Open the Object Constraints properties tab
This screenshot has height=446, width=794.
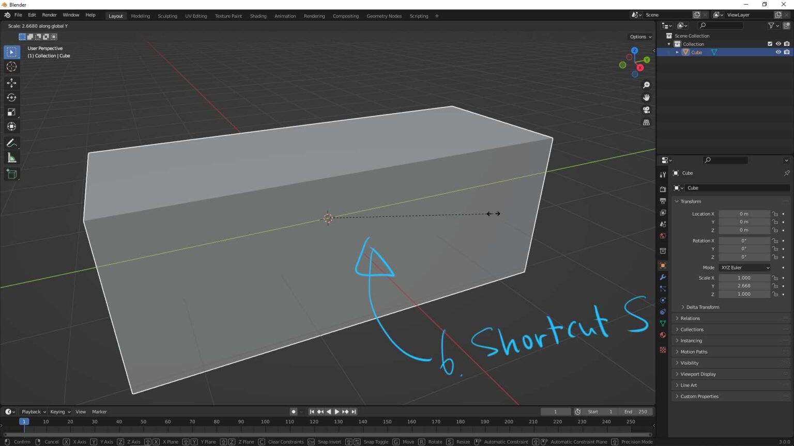tap(663, 312)
